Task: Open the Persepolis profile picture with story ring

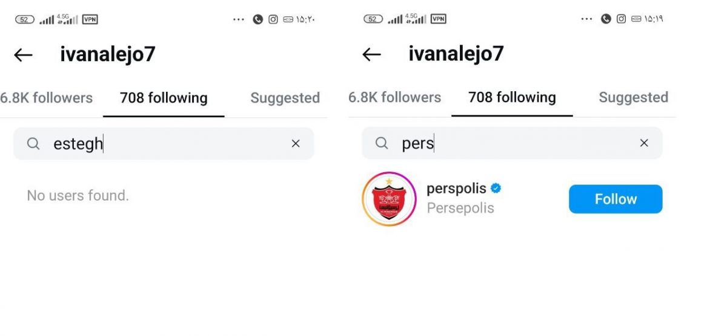Action: click(389, 199)
